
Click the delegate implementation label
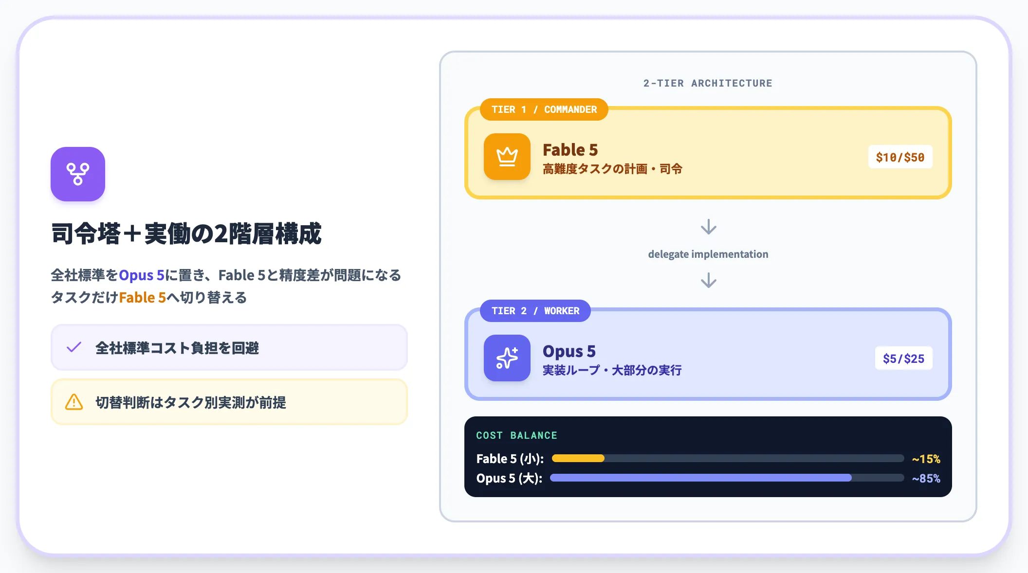(708, 254)
